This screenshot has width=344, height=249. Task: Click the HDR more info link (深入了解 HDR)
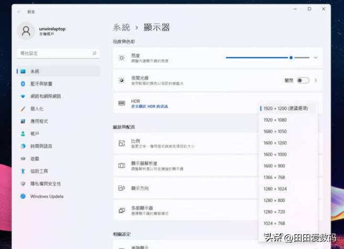coord(149,107)
